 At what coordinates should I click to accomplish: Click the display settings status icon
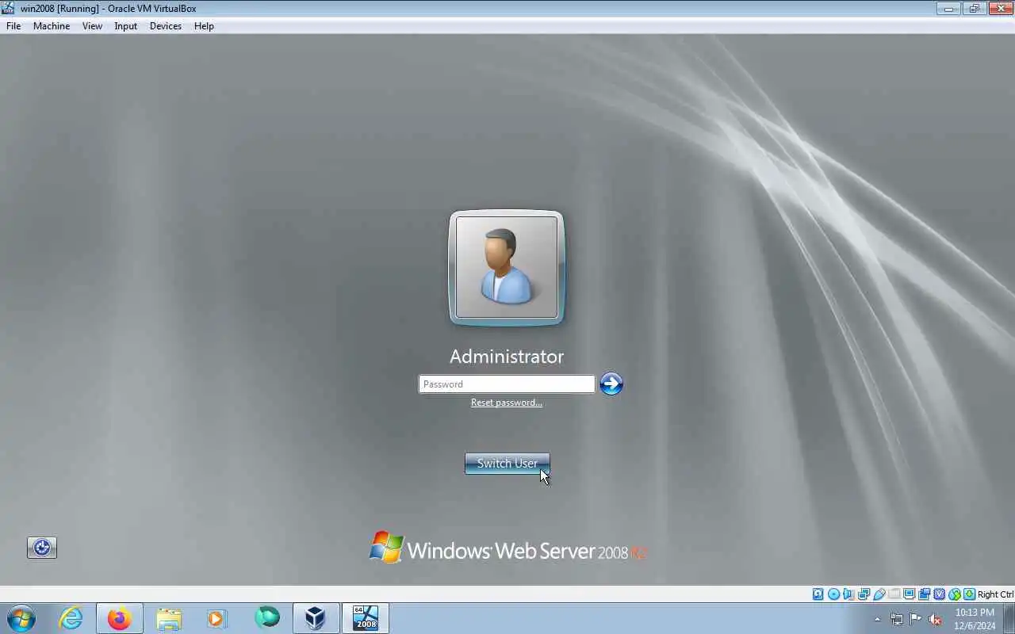(909, 594)
